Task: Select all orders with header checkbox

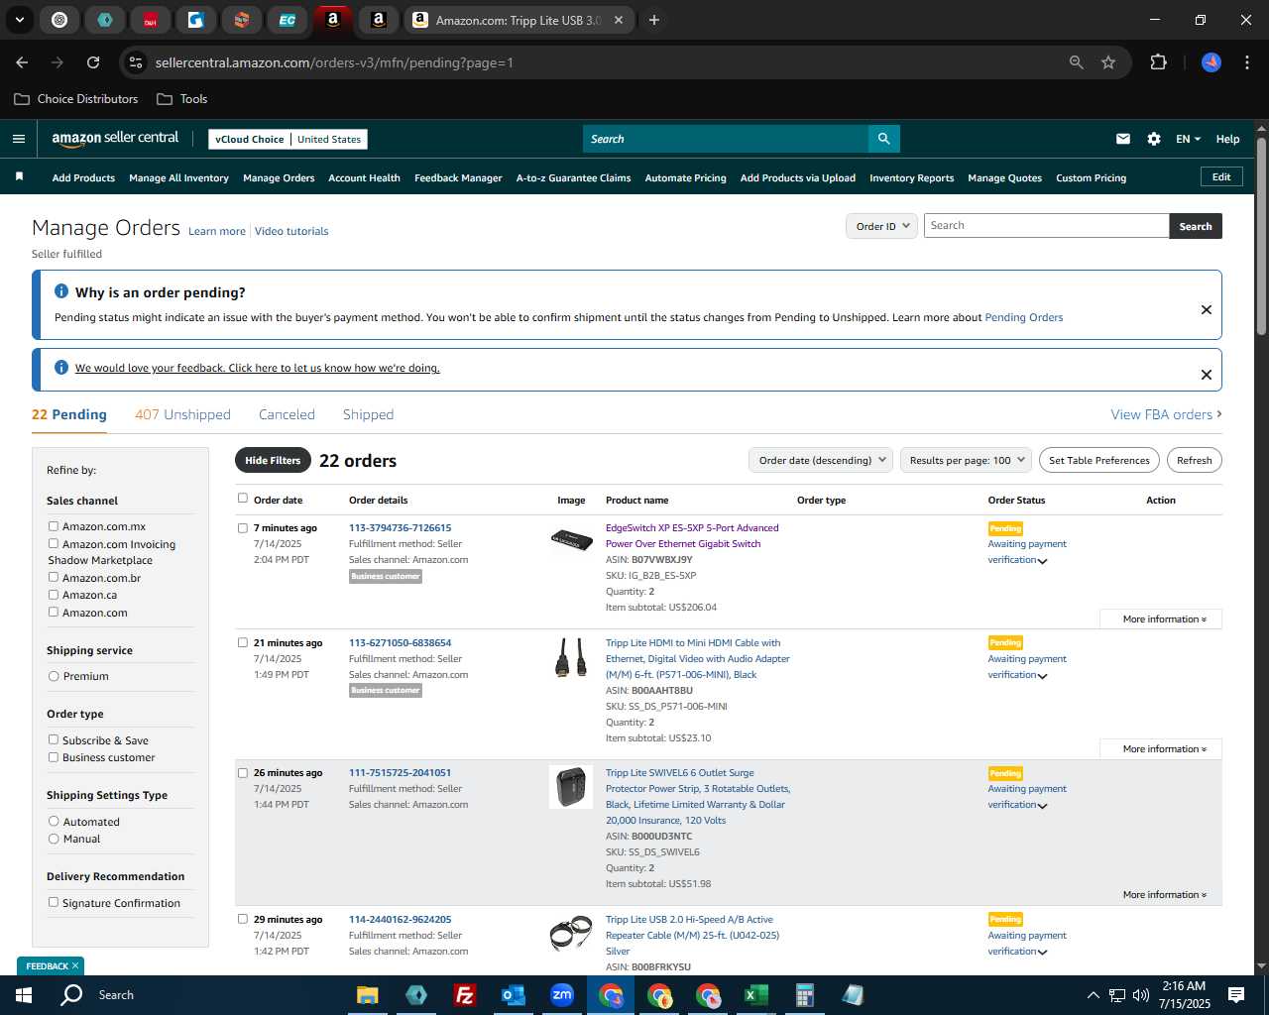Action: click(x=243, y=499)
